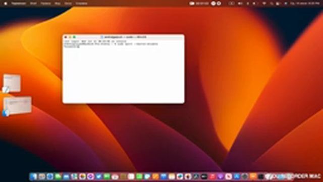Screen dimensions: 323x182
Task: Open the last menu bar item on the left
Action: [81, 4]
